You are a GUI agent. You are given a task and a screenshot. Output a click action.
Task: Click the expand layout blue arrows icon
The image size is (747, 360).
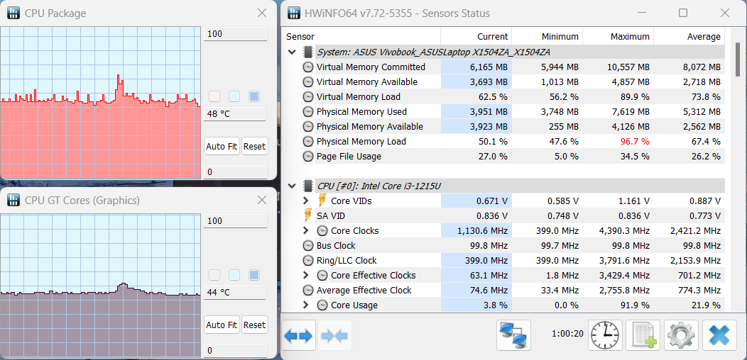tap(298, 336)
